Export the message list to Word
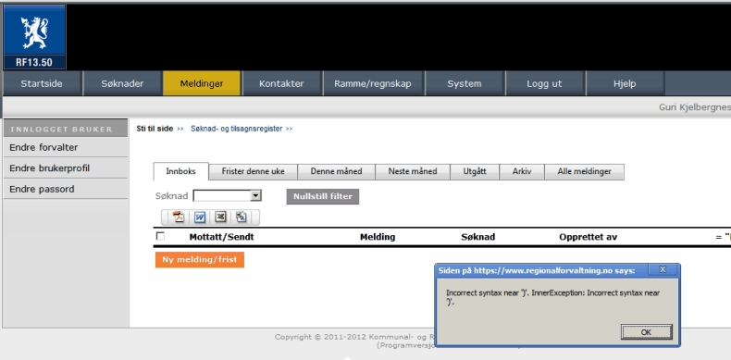 click(200, 217)
